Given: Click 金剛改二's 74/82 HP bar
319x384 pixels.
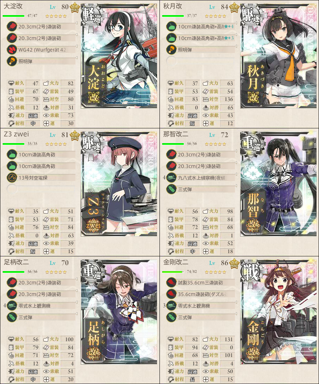Looking at the screenshot, I should pos(173,272).
